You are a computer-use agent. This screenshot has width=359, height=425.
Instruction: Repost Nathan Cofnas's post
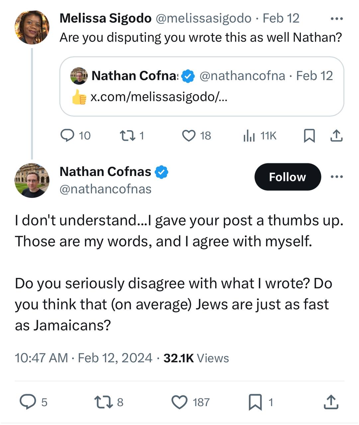click(101, 402)
